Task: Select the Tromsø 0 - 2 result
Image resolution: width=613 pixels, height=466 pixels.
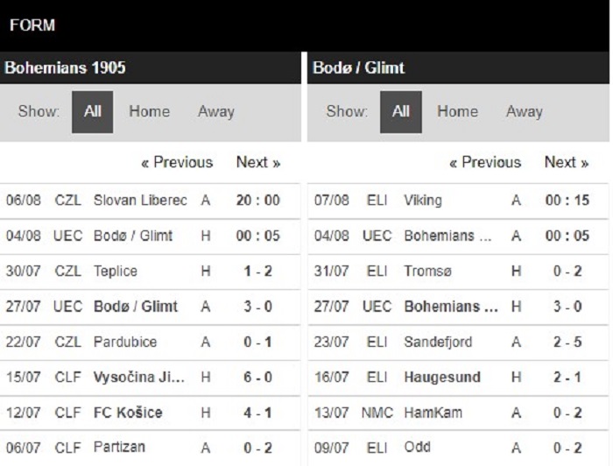Action: click(x=458, y=272)
